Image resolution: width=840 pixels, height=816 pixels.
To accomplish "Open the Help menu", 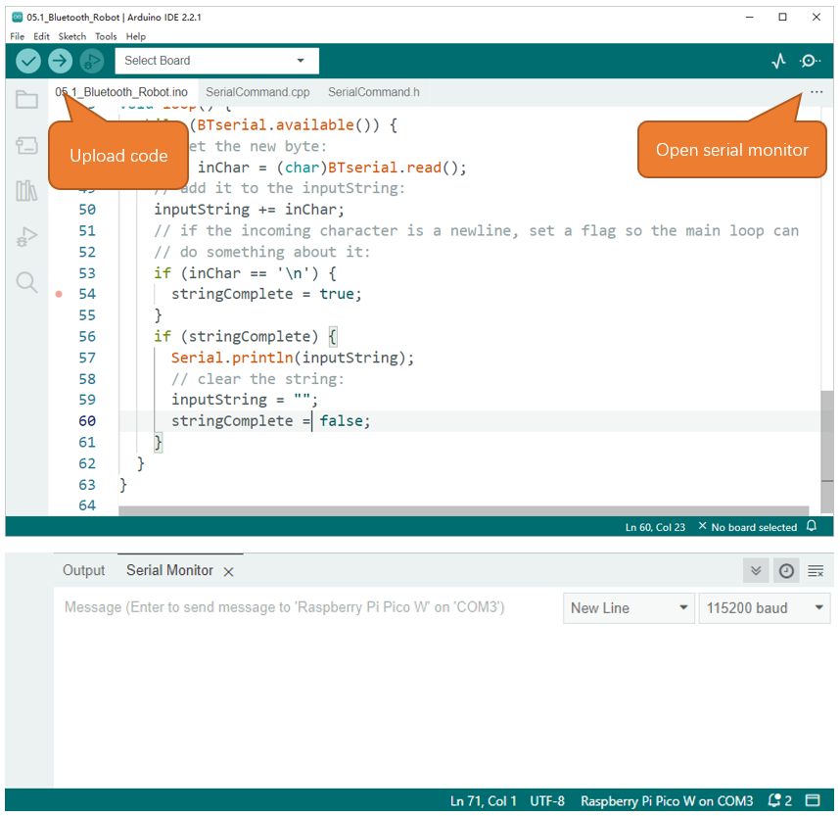I will [x=135, y=36].
